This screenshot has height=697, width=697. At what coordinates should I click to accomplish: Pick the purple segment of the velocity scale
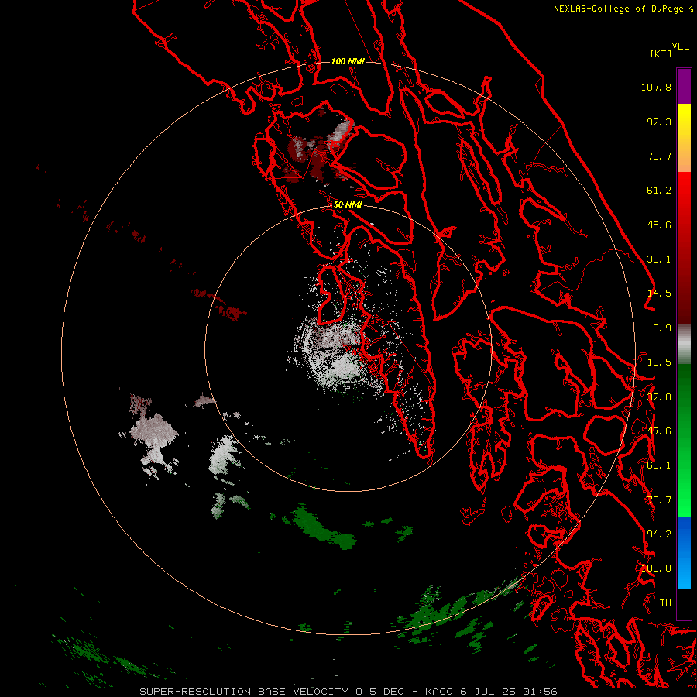click(x=684, y=86)
